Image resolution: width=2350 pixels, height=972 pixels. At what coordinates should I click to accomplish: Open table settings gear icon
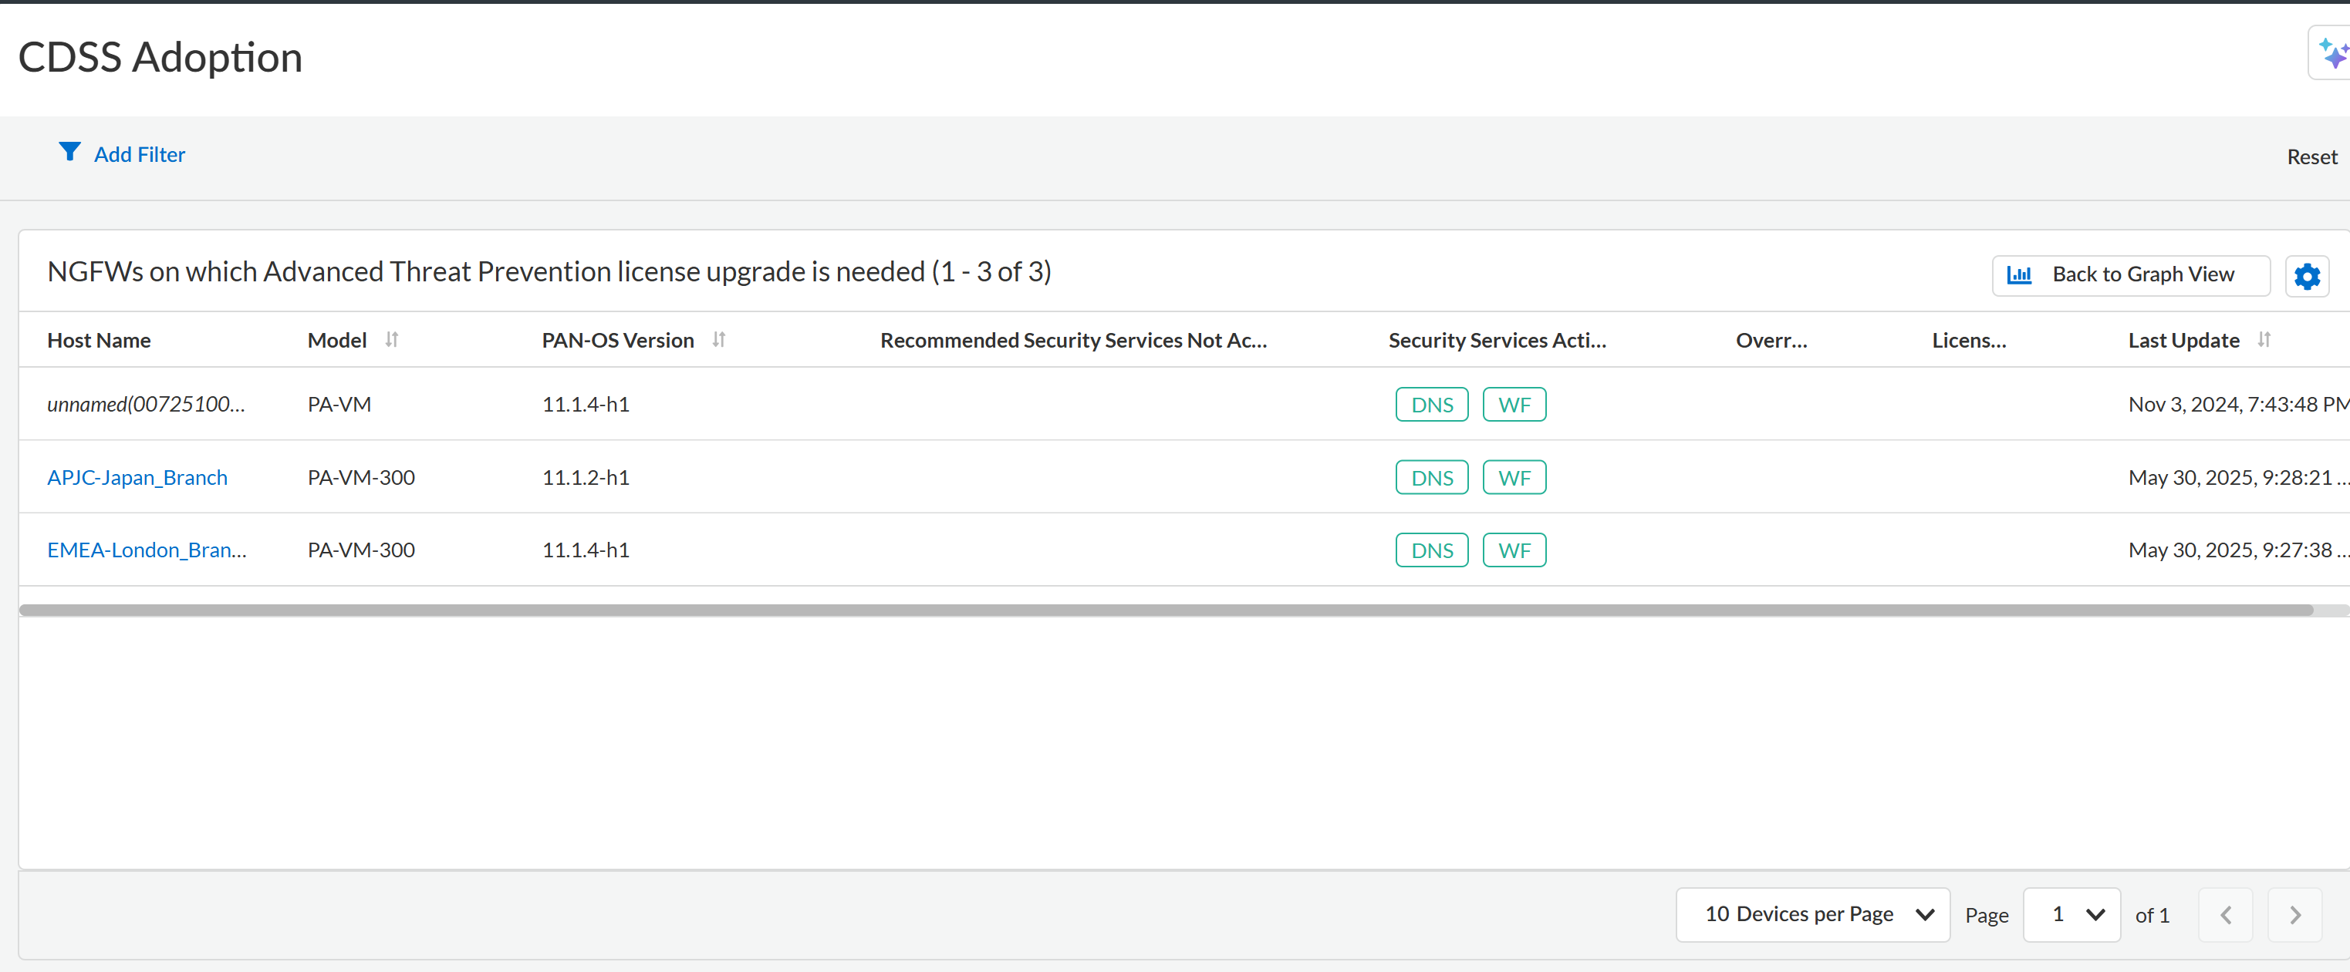coord(2306,276)
